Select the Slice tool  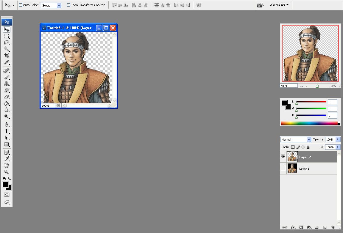coord(7,62)
